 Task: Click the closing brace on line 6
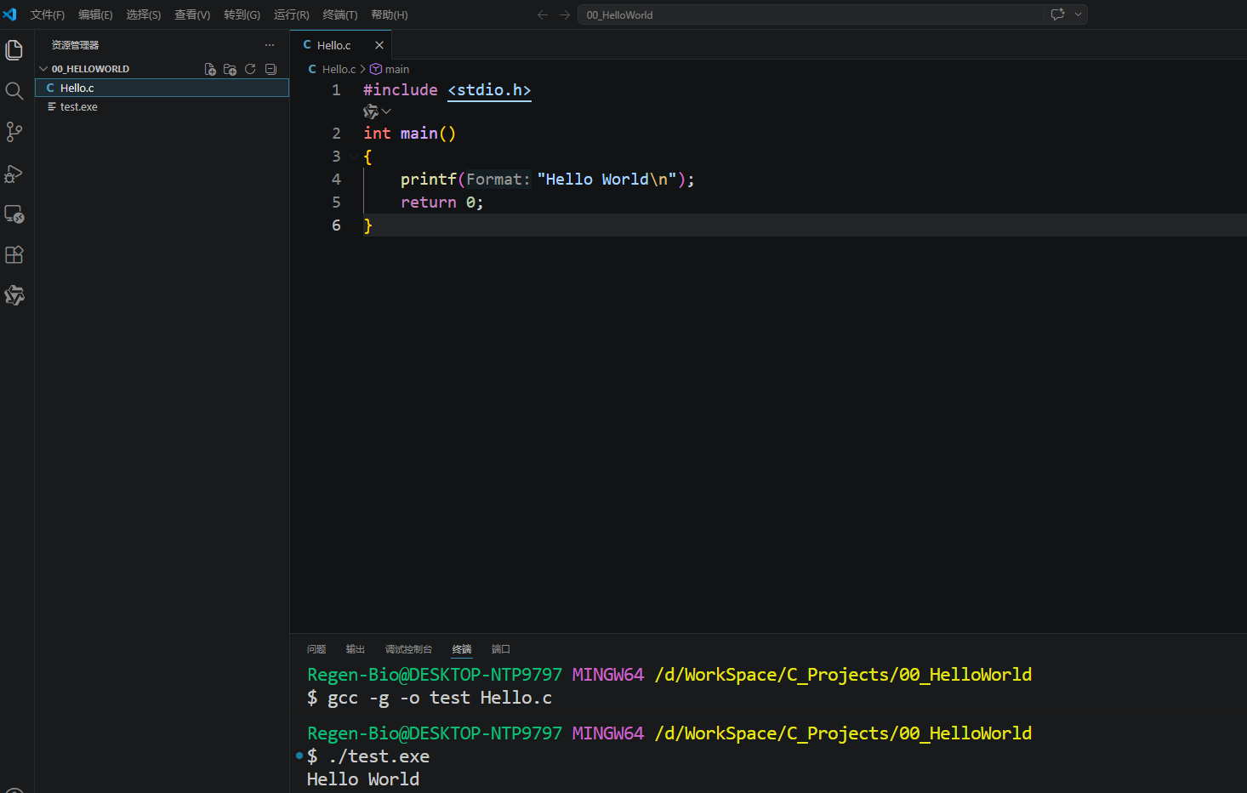(367, 225)
